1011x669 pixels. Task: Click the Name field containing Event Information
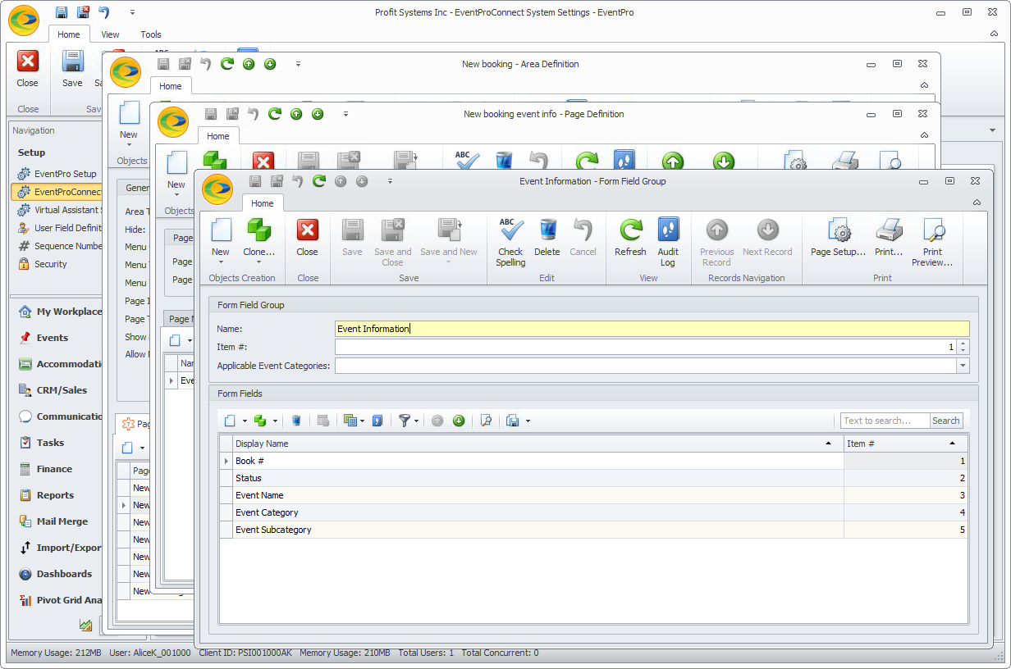[652, 329]
